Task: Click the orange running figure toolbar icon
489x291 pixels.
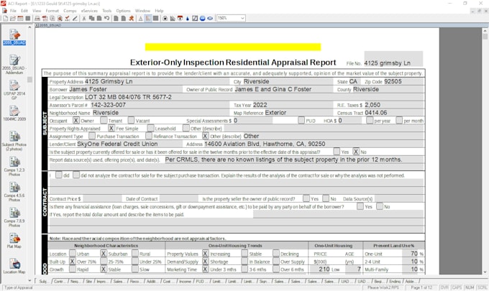Action: click(132, 19)
